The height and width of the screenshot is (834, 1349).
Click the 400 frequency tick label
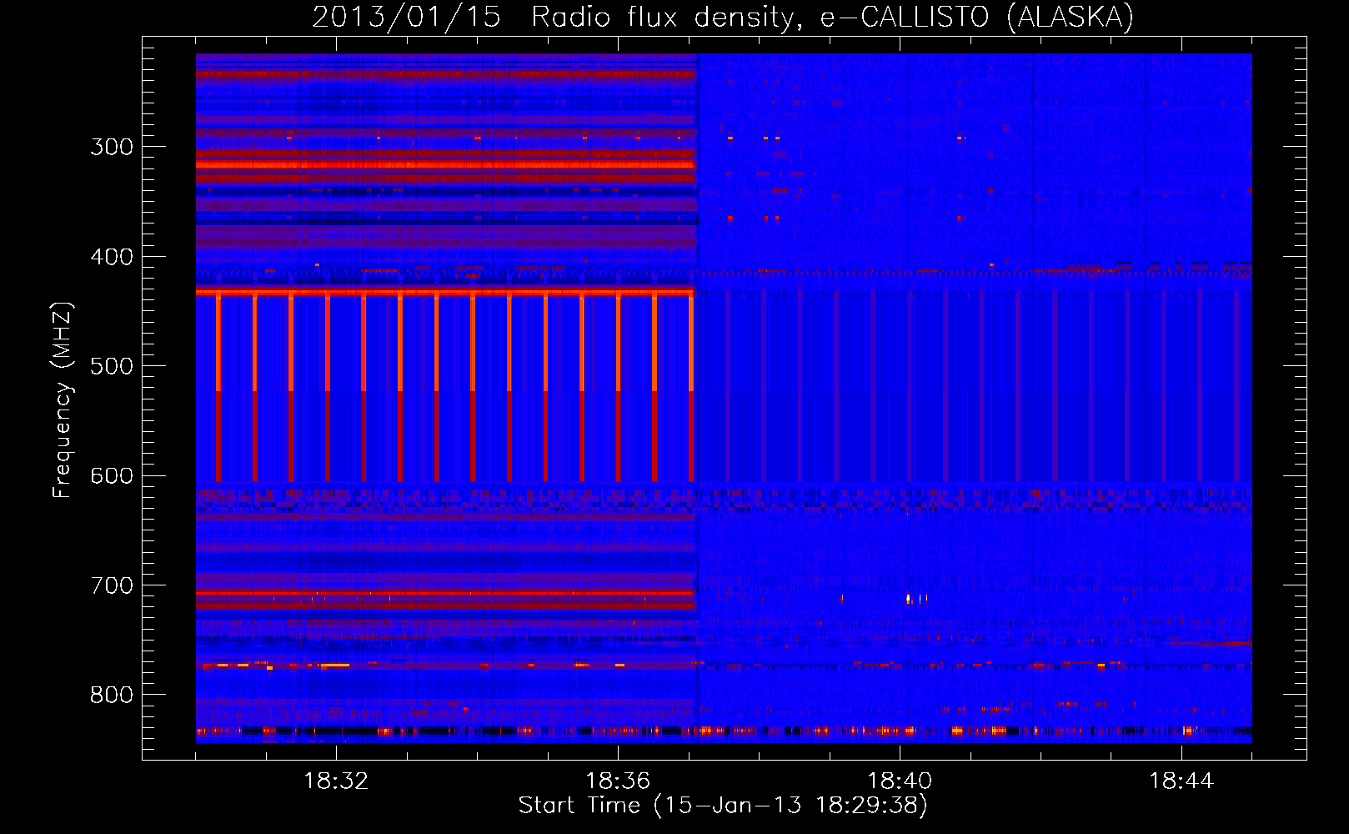(112, 257)
